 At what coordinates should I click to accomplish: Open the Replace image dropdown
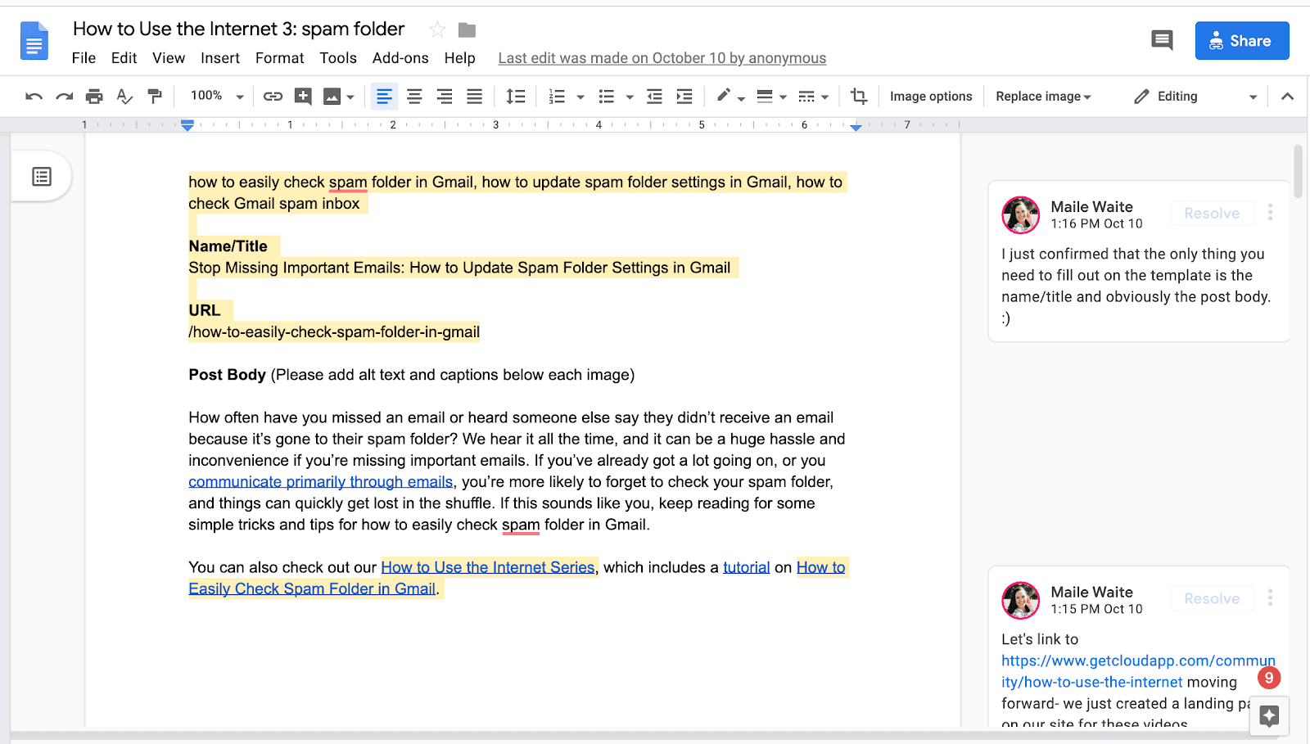pos(1044,97)
